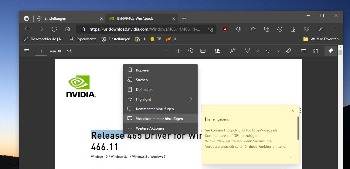Go back to the previous page
Viewport: 350px width, 169px height.
click(x=27, y=29)
